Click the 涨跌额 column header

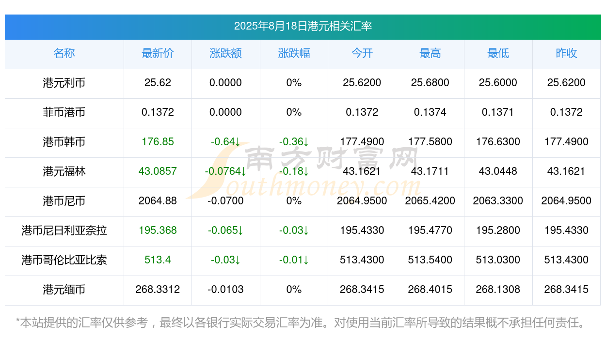pyautogui.click(x=225, y=53)
